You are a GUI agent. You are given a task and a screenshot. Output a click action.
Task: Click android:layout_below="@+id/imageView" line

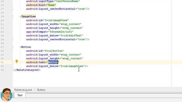click(x=57, y=66)
